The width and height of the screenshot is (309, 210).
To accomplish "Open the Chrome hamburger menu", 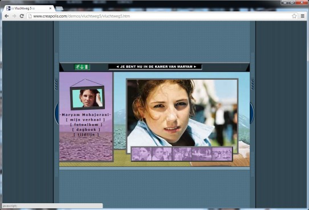I will coord(303,16).
